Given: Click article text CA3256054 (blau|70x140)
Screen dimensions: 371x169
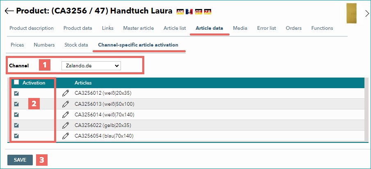Looking at the screenshot, I should tap(104, 136).
